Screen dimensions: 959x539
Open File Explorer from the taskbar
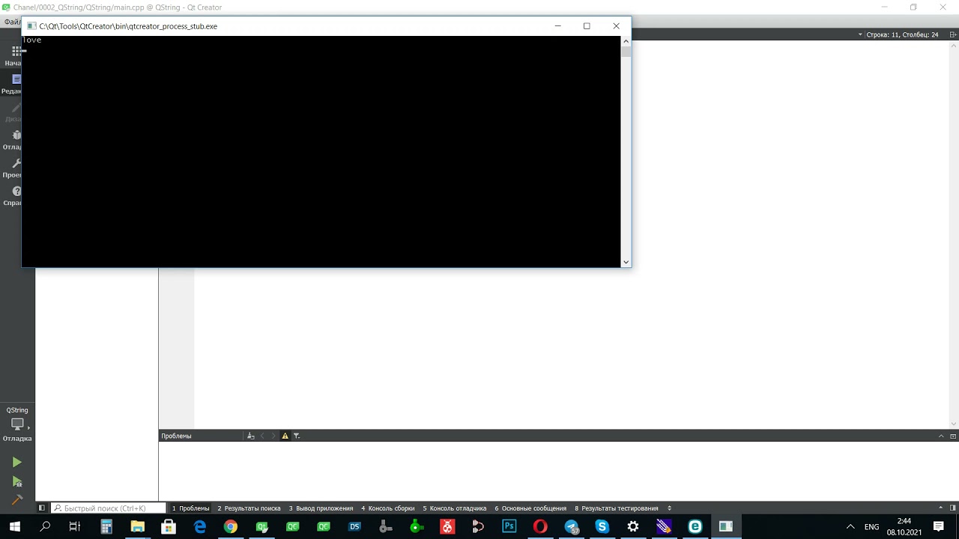(x=138, y=527)
